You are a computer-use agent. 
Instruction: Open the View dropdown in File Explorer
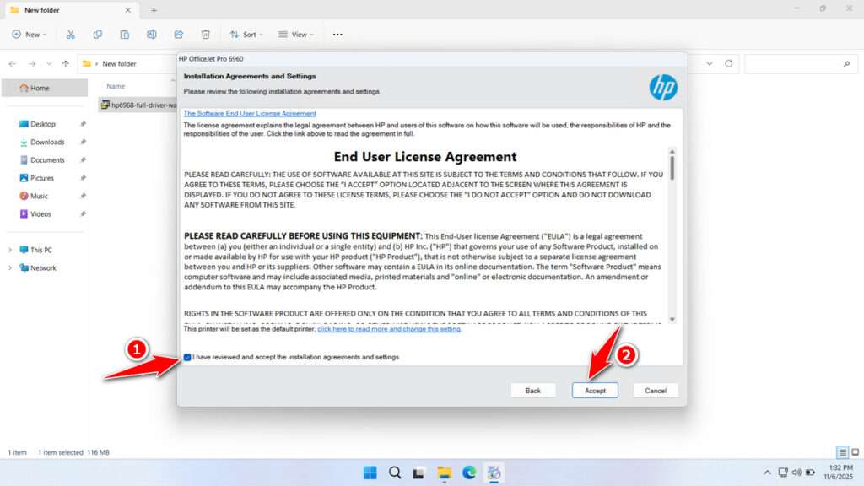[296, 34]
